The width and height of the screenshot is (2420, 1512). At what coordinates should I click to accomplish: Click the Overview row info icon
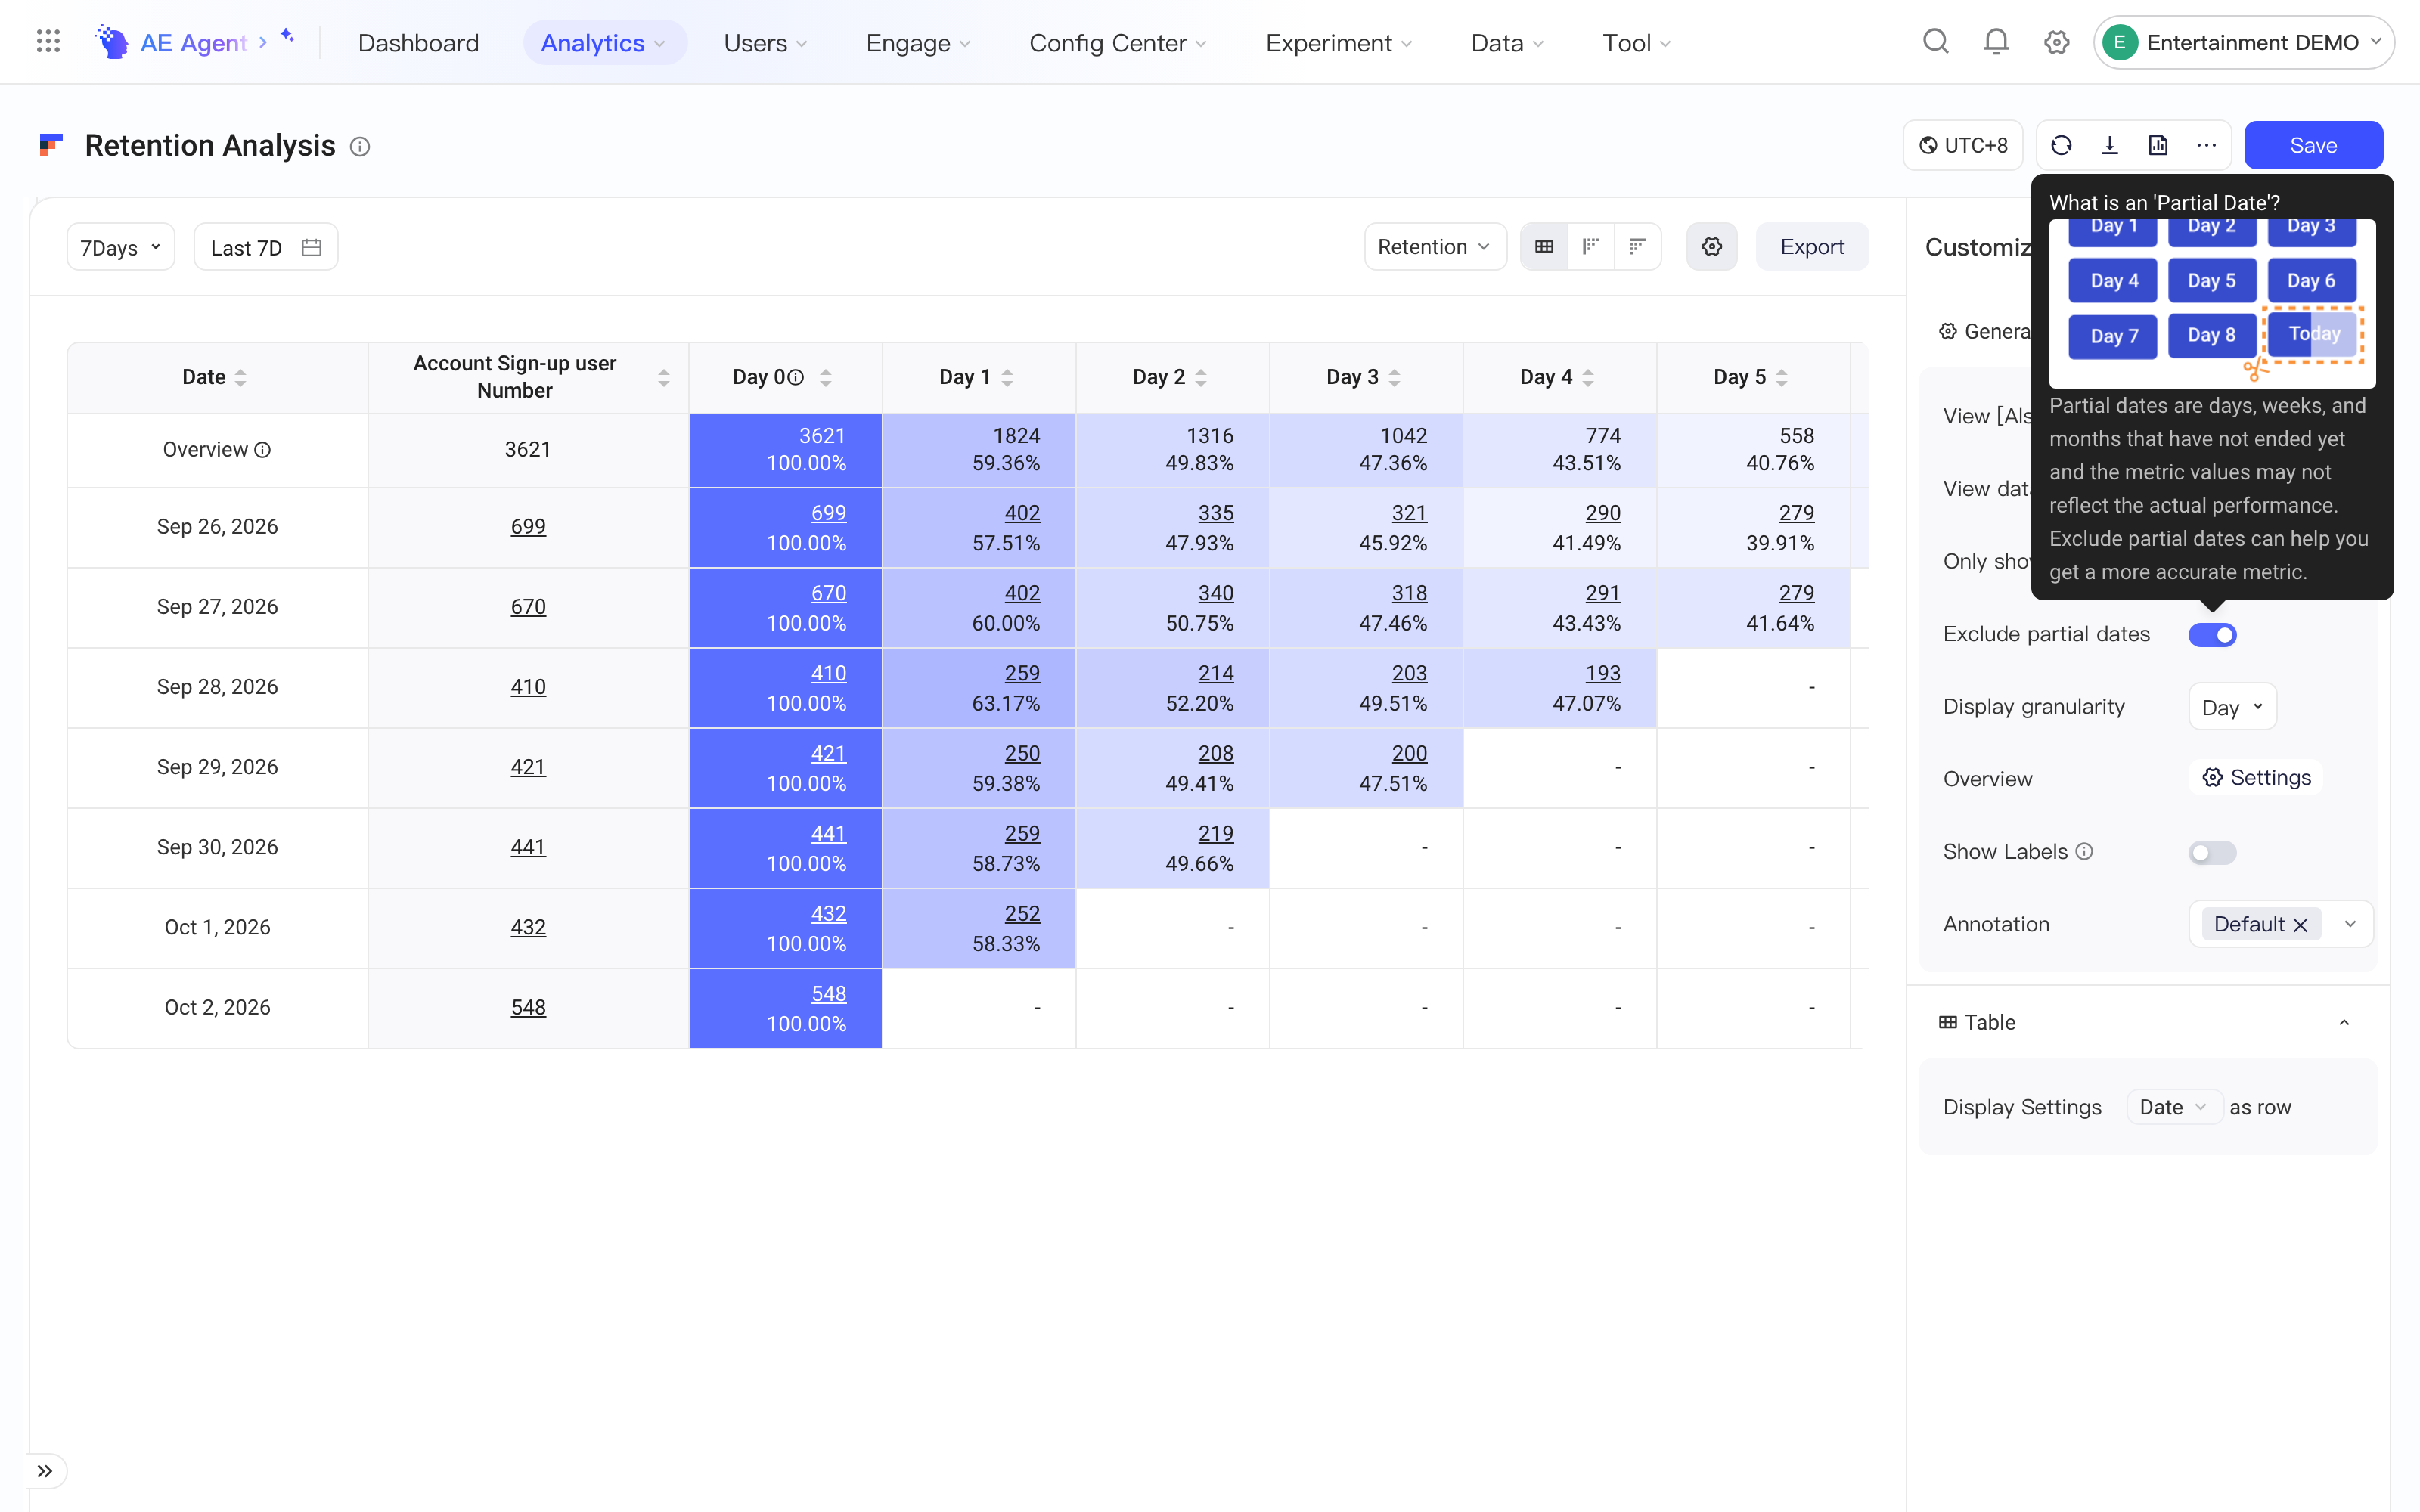point(263,450)
